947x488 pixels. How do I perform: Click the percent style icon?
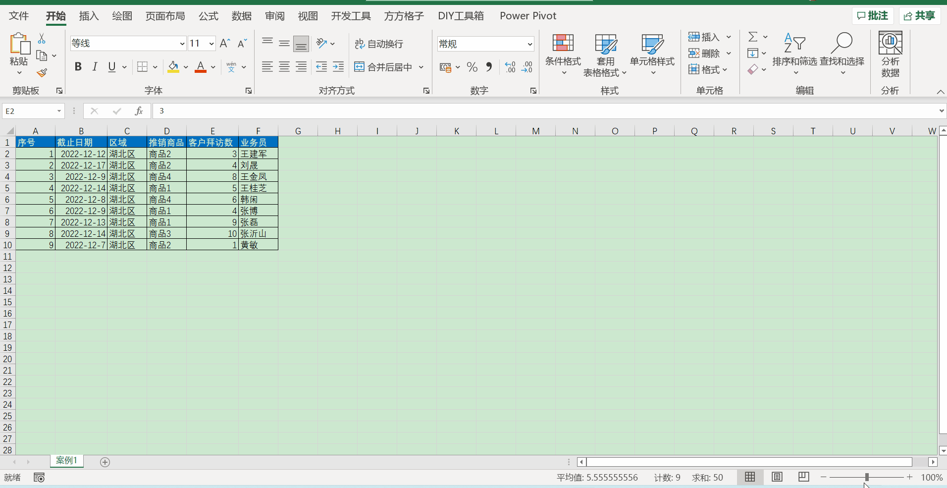tap(472, 67)
